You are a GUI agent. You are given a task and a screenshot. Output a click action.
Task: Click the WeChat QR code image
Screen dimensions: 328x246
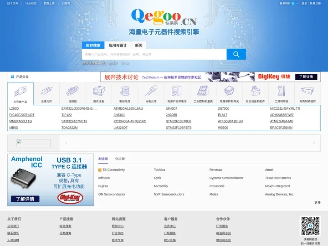pos(310,226)
